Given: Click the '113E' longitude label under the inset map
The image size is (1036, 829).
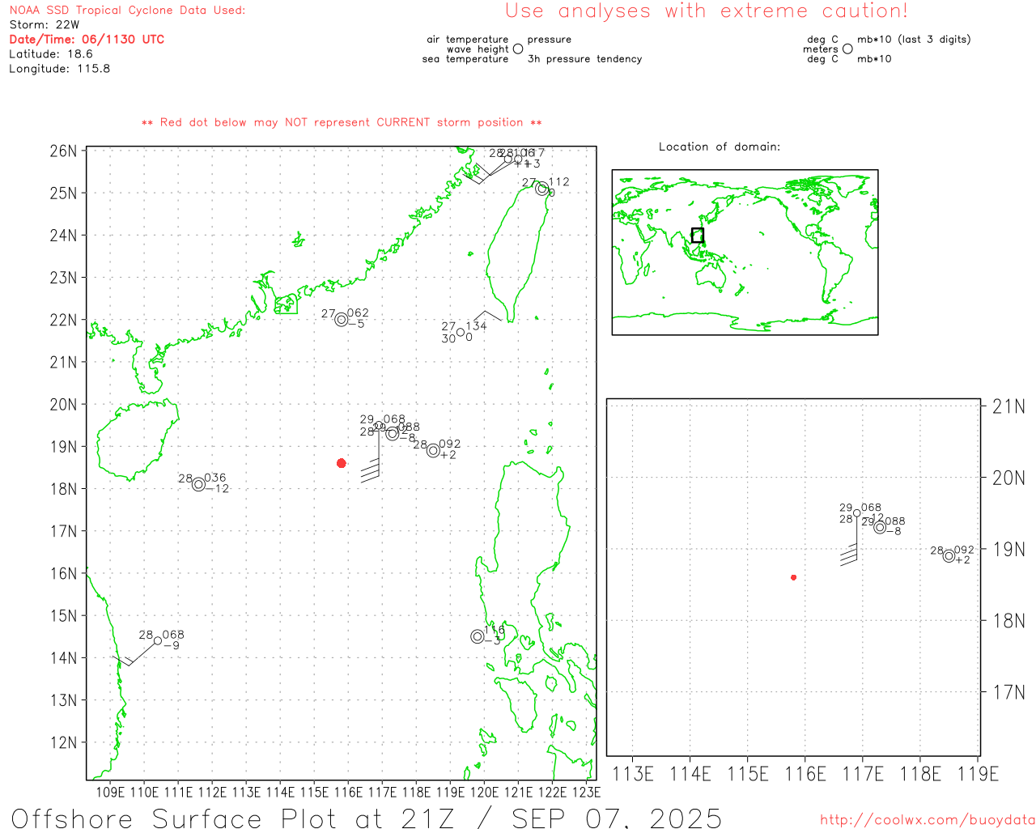Looking at the screenshot, I should tap(633, 774).
